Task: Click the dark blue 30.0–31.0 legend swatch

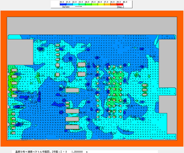Action: (63, 4)
